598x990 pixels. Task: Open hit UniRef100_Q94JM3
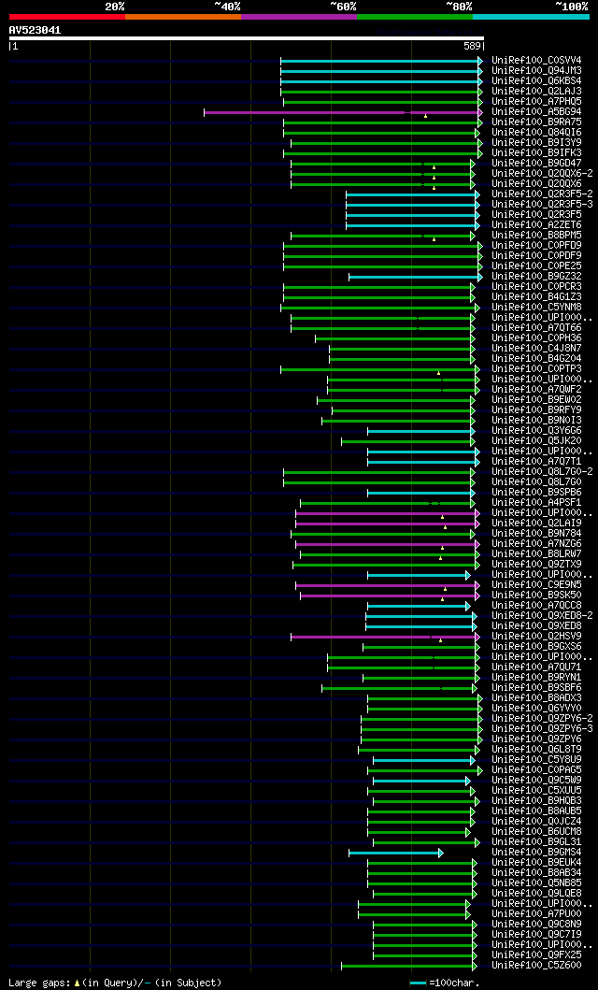(x=537, y=71)
